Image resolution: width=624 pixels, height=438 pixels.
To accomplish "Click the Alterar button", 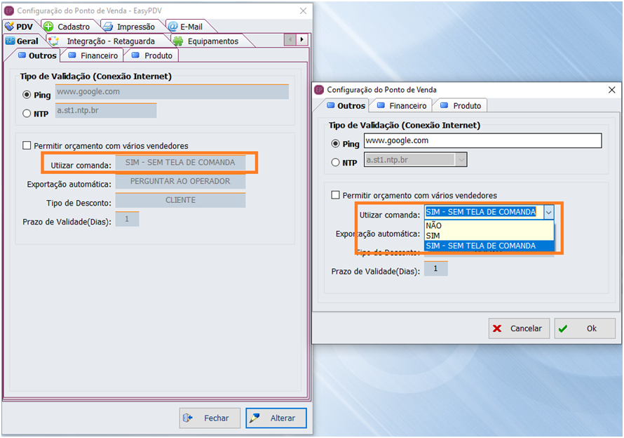I will (x=276, y=418).
